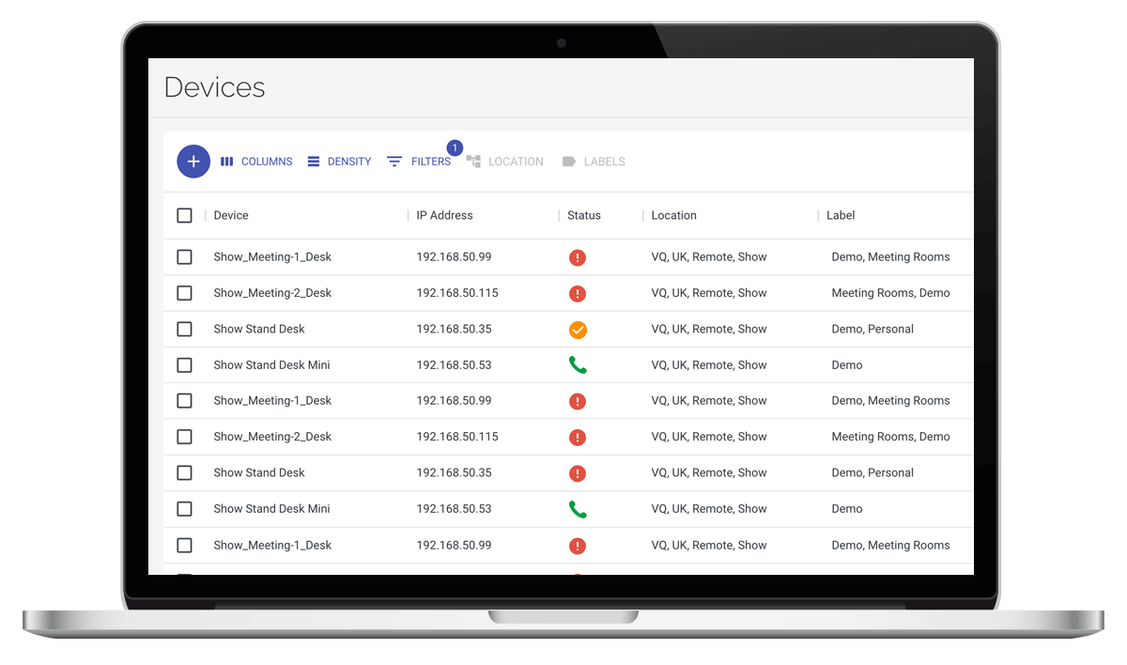Click red alert status of topmost Show_Meeting-1_Desk
The image size is (1127, 665).
point(578,257)
